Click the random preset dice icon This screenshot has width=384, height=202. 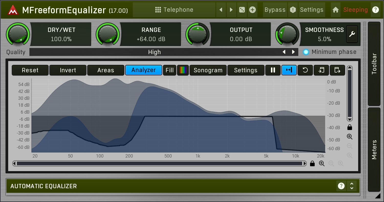coord(242,10)
